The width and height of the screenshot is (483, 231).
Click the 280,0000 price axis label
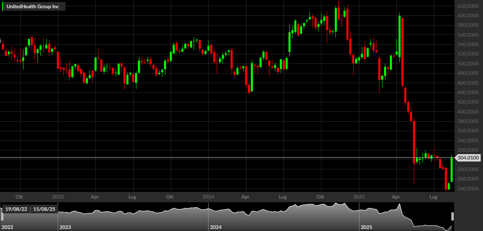tap(468, 169)
